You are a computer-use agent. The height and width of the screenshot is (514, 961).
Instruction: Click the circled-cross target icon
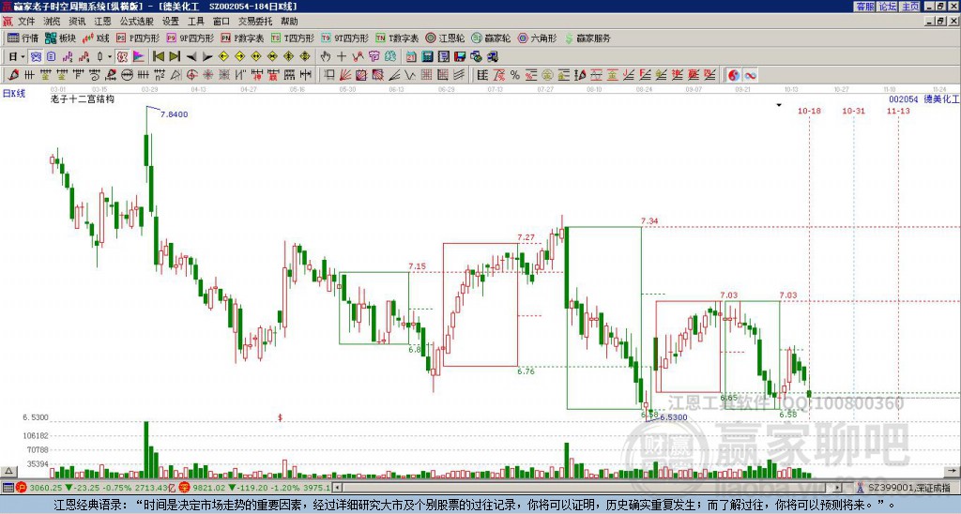[x=191, y=75]
